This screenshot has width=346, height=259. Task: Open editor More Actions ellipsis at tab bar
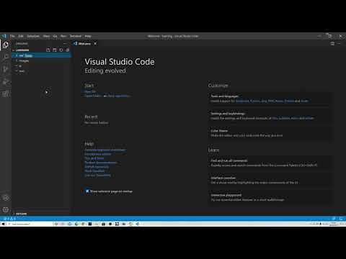pyautogui.click(x=339, y=43)
